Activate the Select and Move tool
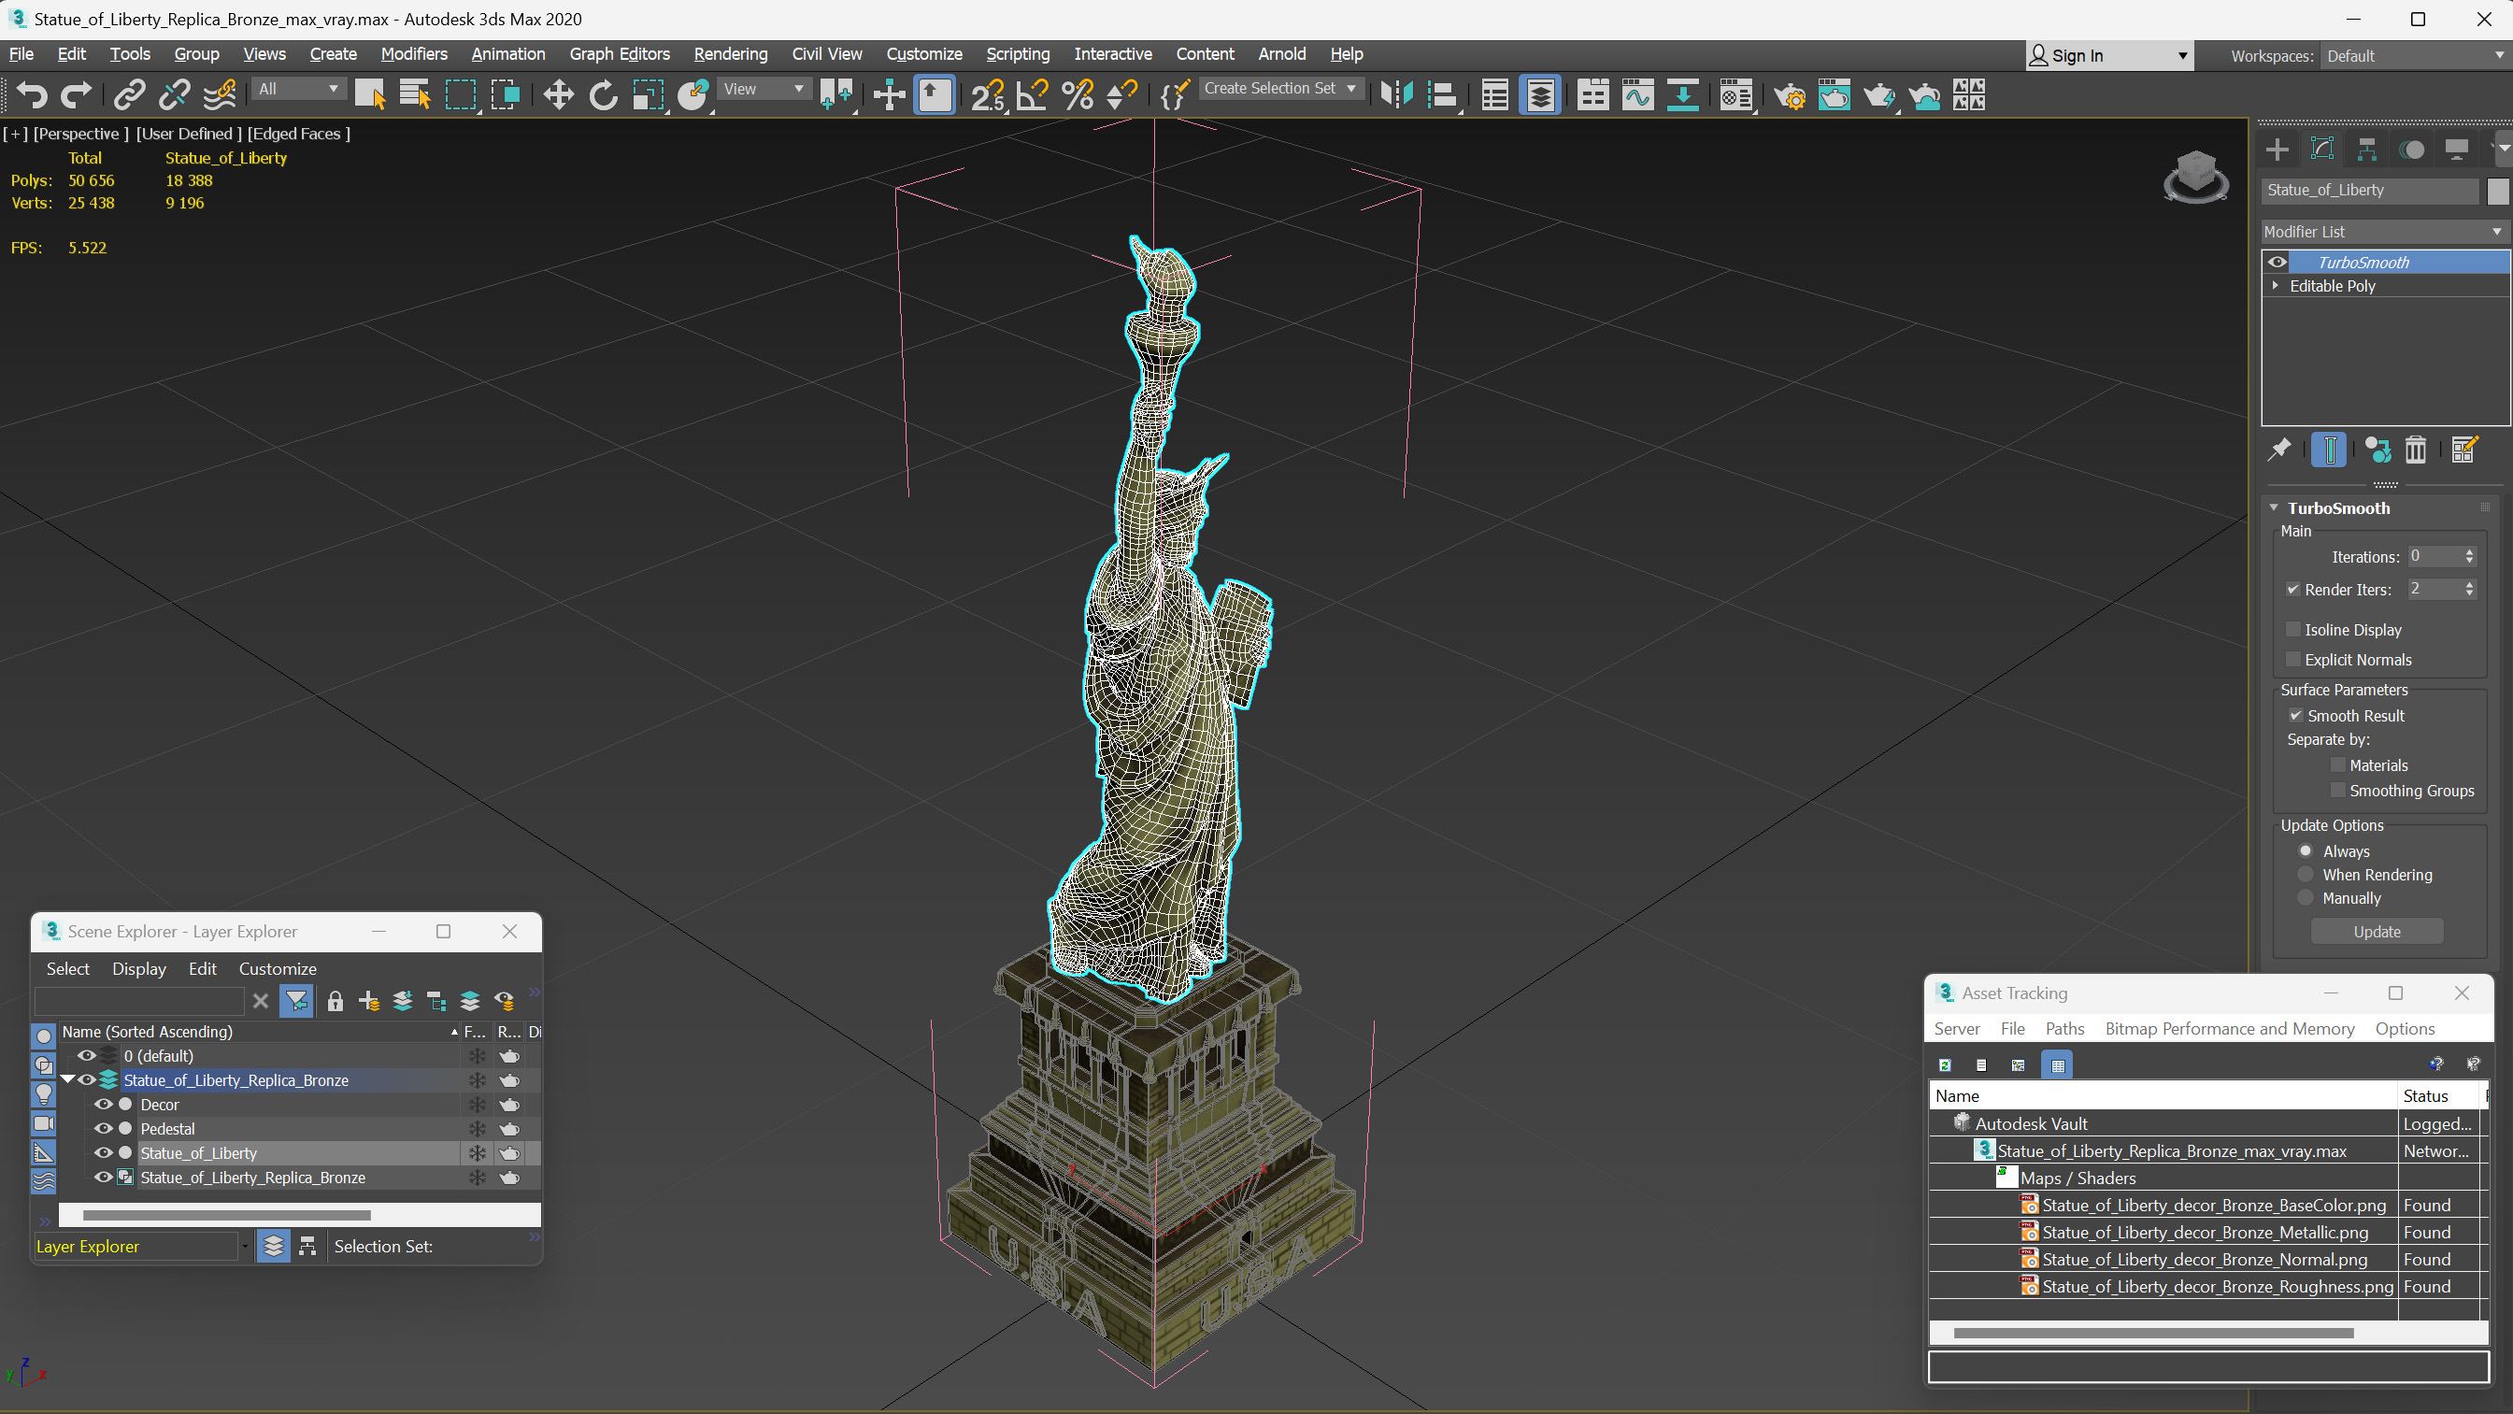 pyautogui.click(x=558, y=94)
